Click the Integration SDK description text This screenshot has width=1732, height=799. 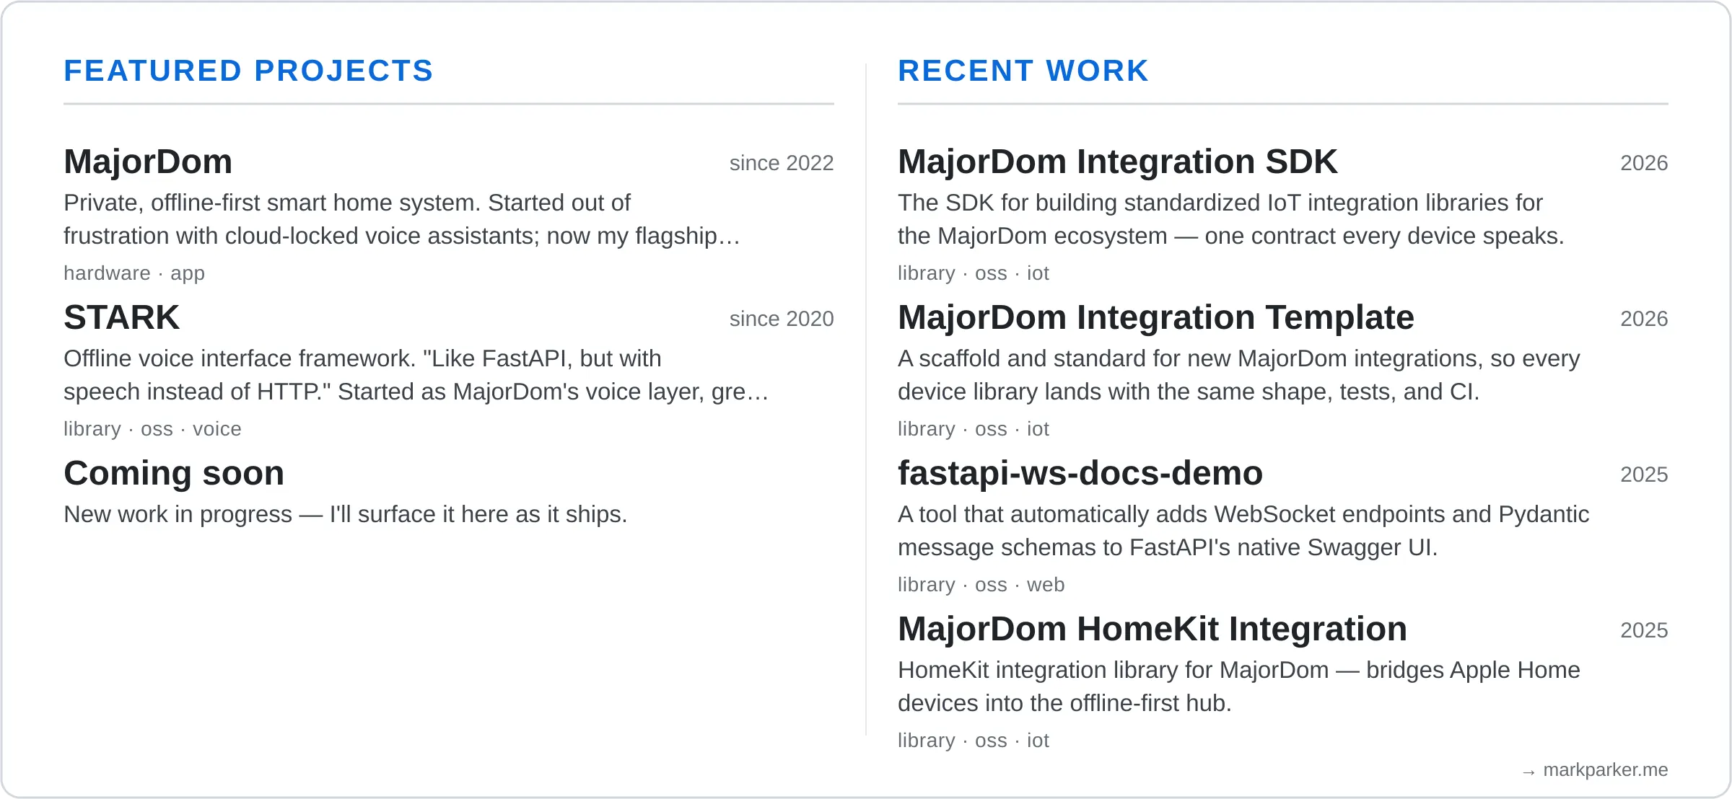pos(1231,219)
